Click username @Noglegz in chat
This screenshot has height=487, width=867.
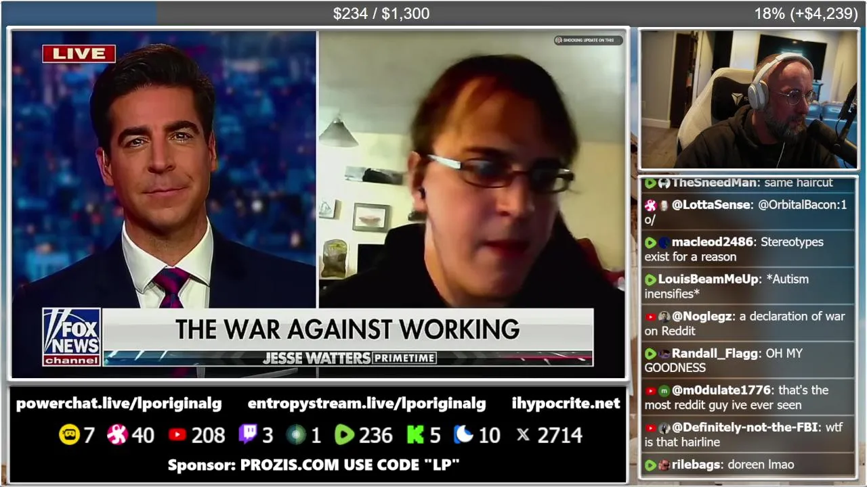tap(702, 317)
